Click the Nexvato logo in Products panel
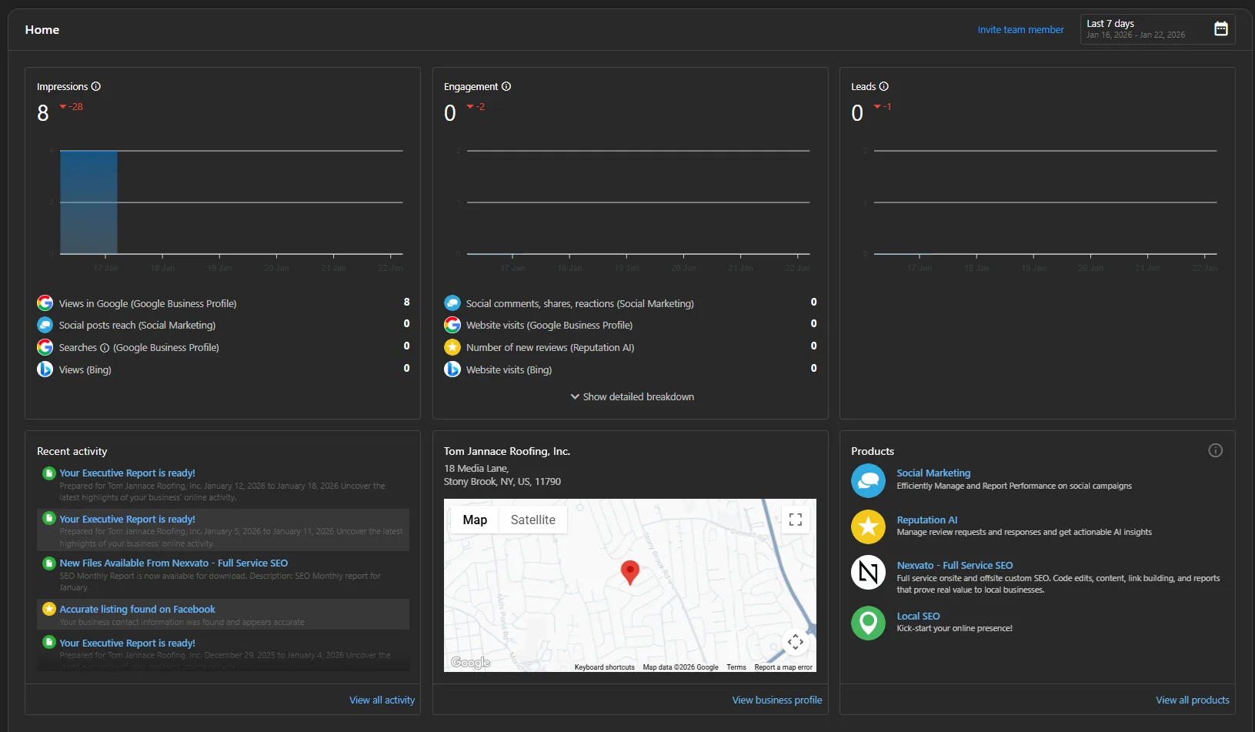Viewport: 1255px width, 732px height. pyautogui.click(x=868, y=573)
